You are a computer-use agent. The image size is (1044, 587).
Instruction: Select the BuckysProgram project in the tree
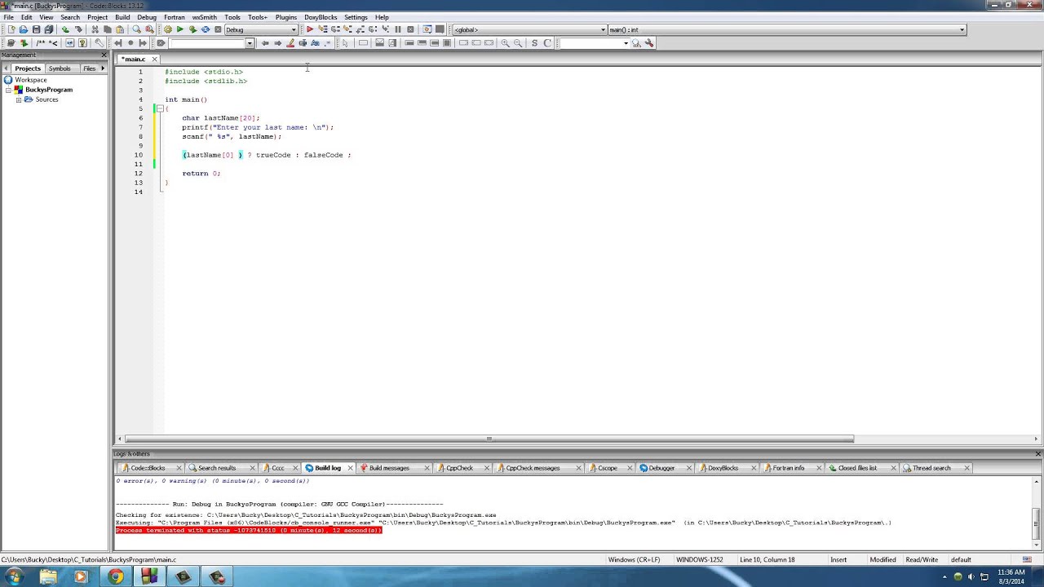[x=49, y=90]
